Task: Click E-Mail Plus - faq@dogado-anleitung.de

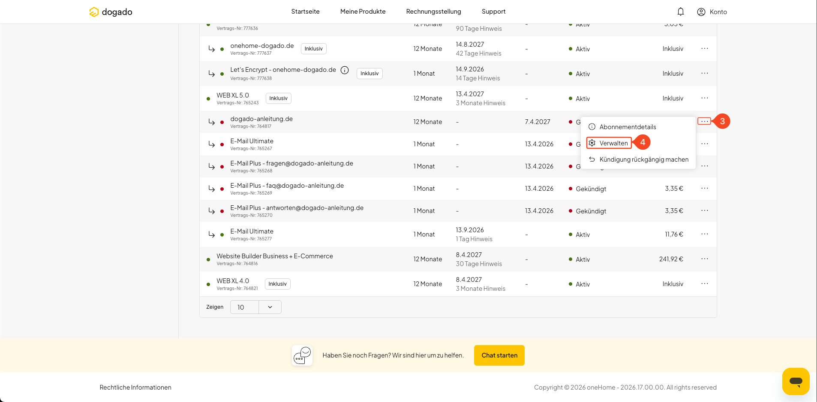Action: (287, 186)
